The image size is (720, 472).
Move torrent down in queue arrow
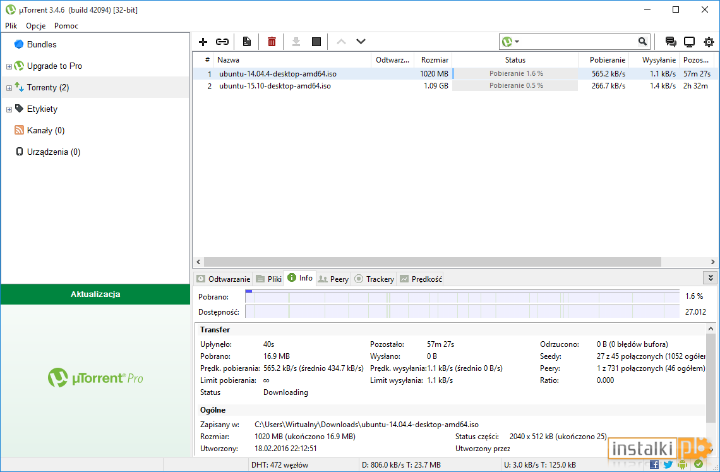click(x=361, y=41)
